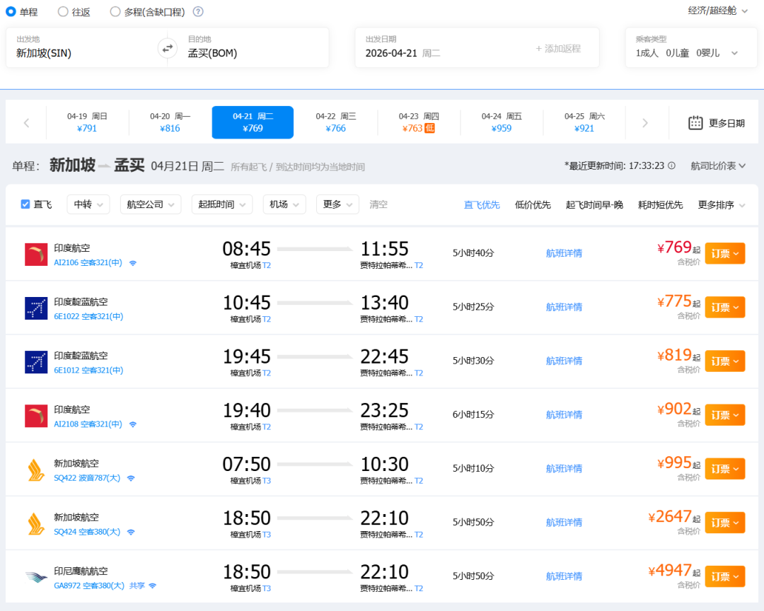Select the 04-23 周四 lowest price date tab
Viewport: 764px width, 611px height.
(419, 122)
